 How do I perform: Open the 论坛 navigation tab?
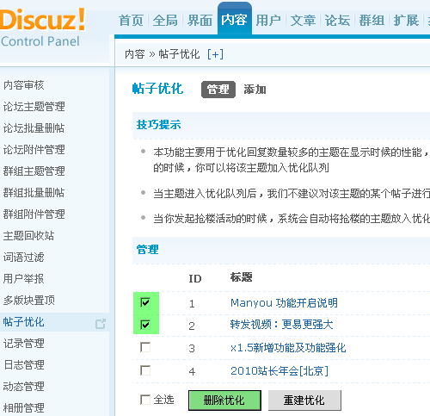pos(337,21)
